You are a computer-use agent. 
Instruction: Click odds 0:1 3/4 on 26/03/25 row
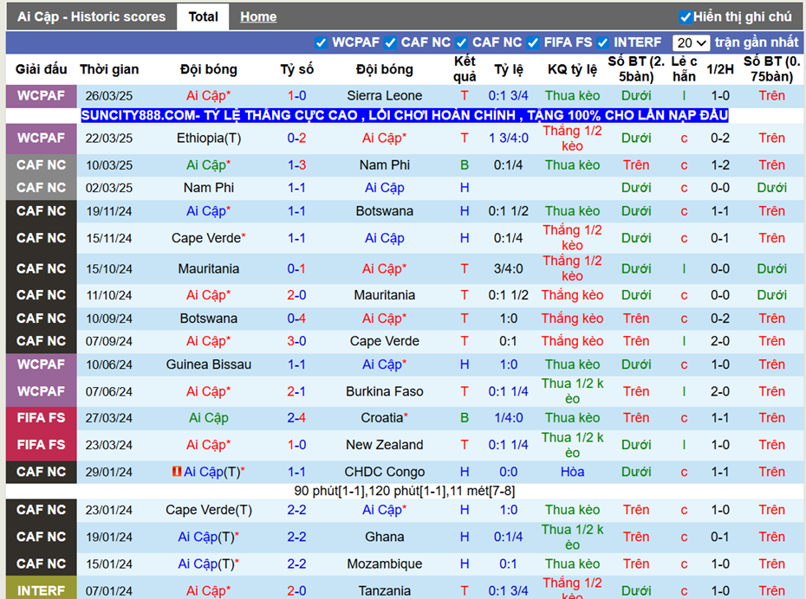pos(509,96)
